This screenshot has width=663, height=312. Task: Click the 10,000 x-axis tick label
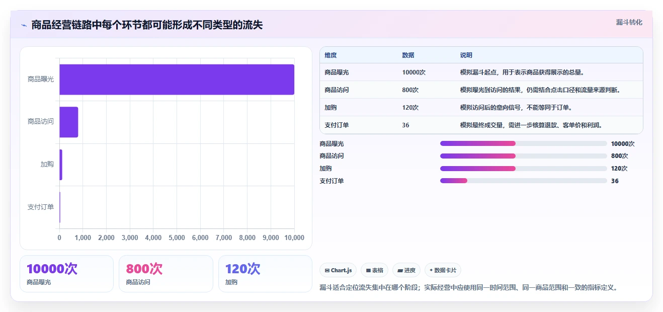[x=294, y=238]
